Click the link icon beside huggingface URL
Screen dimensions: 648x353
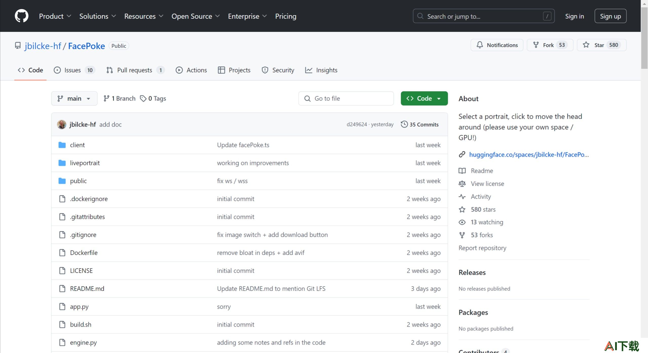click(462, 154)
